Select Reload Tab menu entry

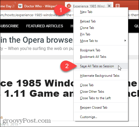click(x=101, y=21)
